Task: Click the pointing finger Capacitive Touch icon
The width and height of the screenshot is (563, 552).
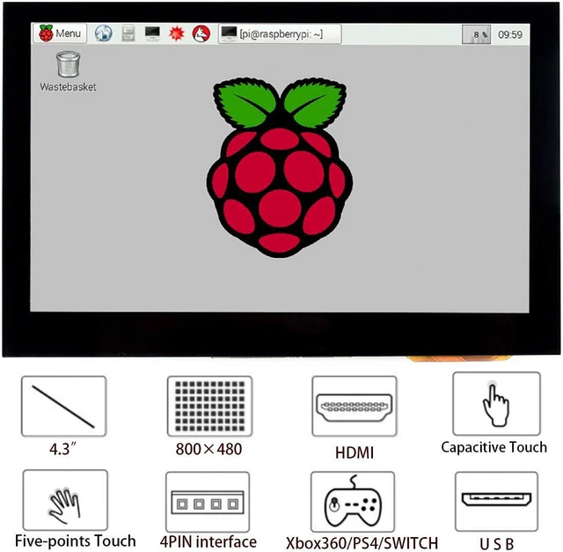Action: 496,403
